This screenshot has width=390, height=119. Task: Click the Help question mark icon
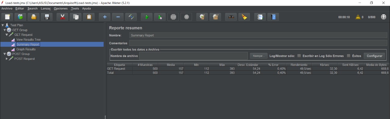click(273, 17)
